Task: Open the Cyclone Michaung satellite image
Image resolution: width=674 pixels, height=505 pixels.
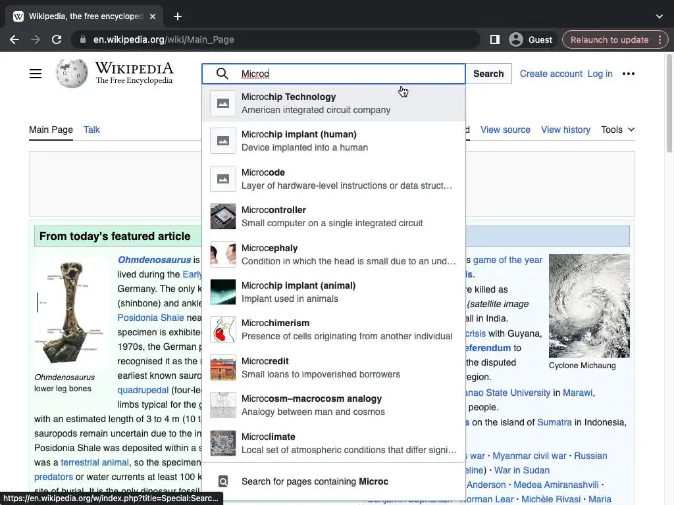Action: point(589,306)
